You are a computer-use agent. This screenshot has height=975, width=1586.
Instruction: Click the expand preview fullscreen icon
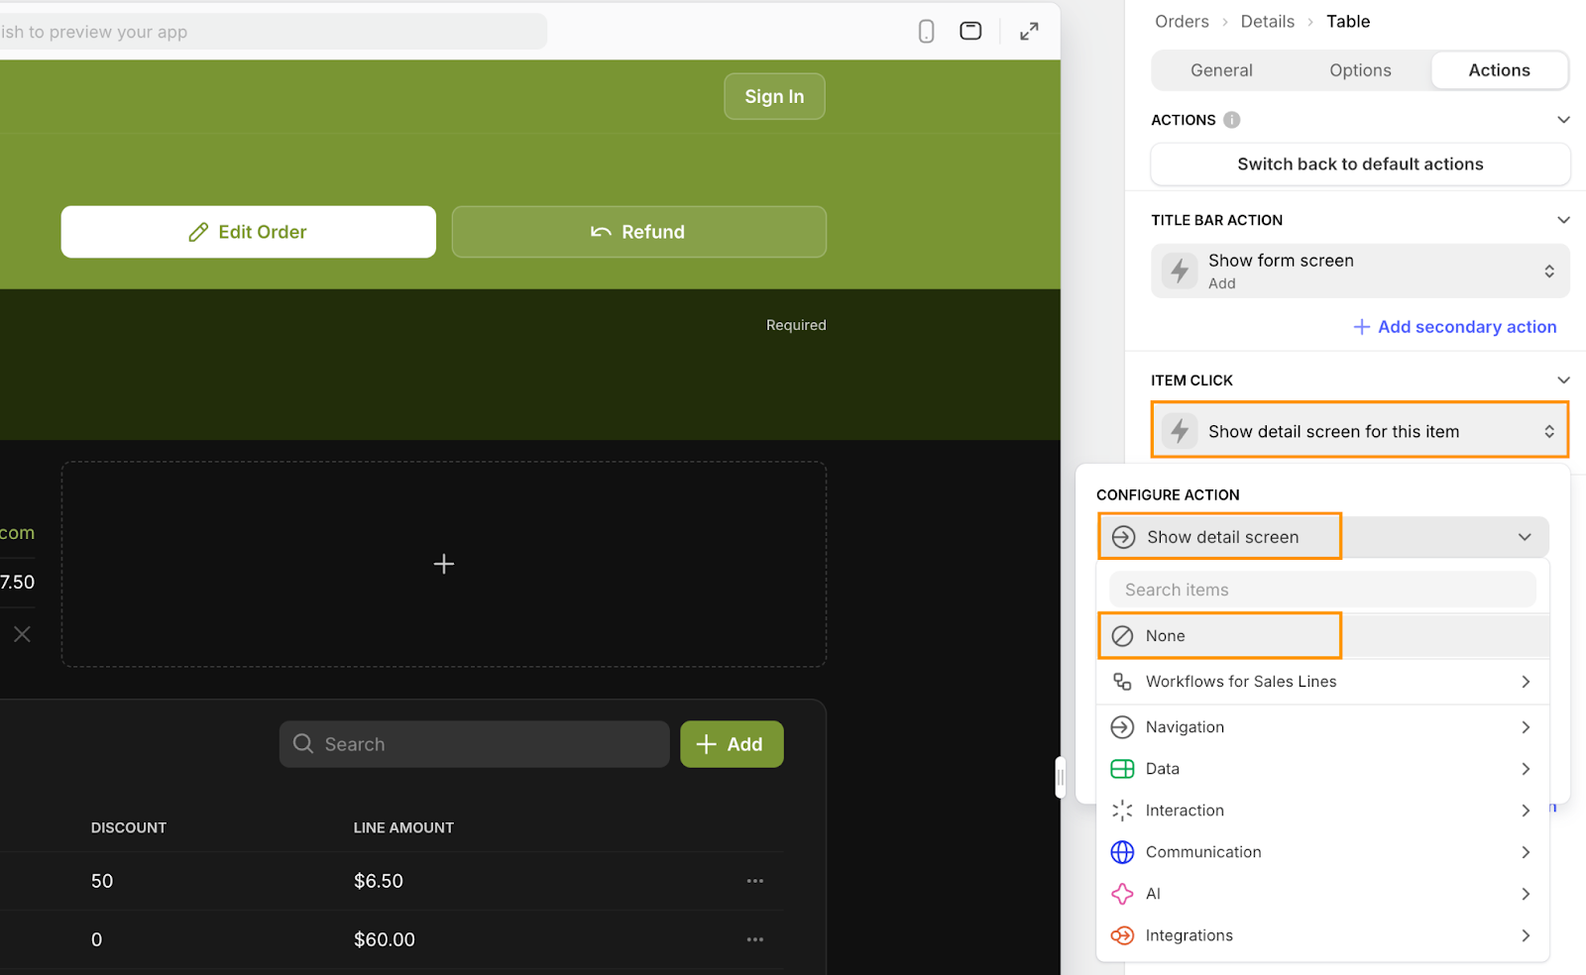click(x=1029, y=32)
